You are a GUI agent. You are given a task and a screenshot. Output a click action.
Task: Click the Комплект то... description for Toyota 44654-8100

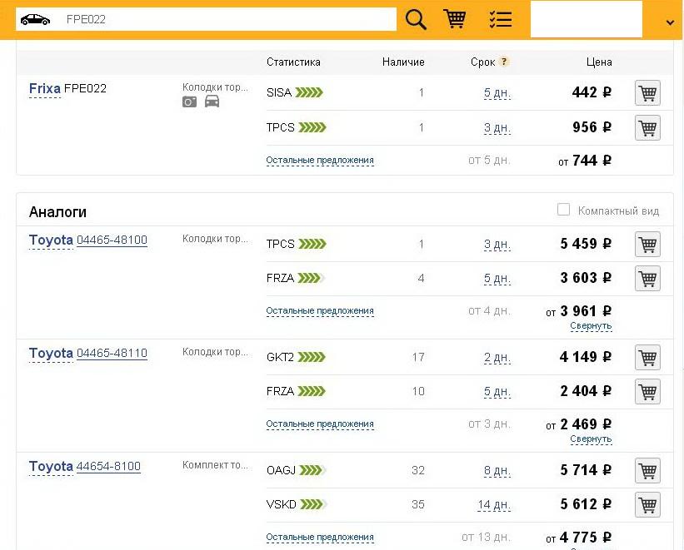pyautogui.click(x=215, y=465)
